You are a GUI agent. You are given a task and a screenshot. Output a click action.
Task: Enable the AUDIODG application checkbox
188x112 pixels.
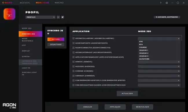coord(73,67)
